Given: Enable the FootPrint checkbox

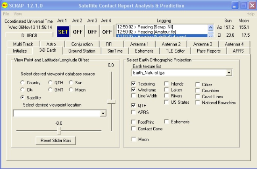Looking at the screenshot, I should (x=134, y=122).
